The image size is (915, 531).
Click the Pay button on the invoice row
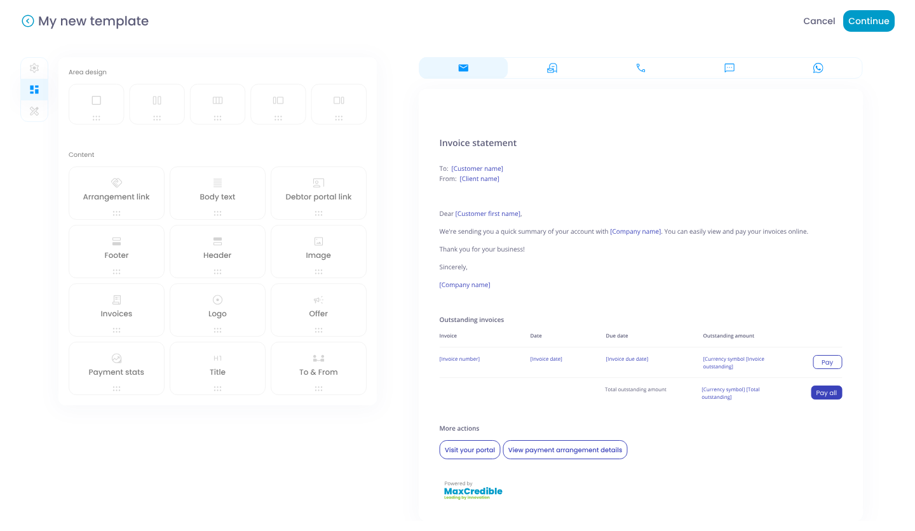coord(827,362)
